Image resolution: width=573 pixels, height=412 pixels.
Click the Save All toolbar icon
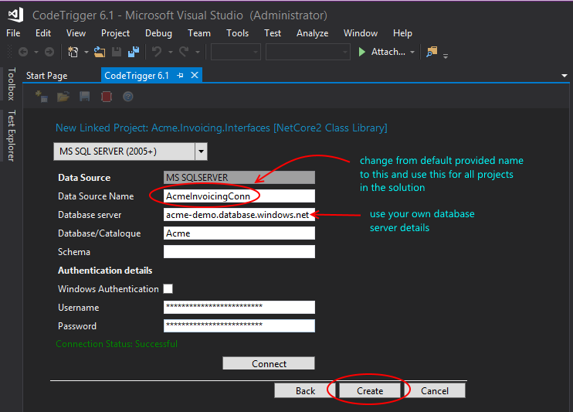coord(133,52)
